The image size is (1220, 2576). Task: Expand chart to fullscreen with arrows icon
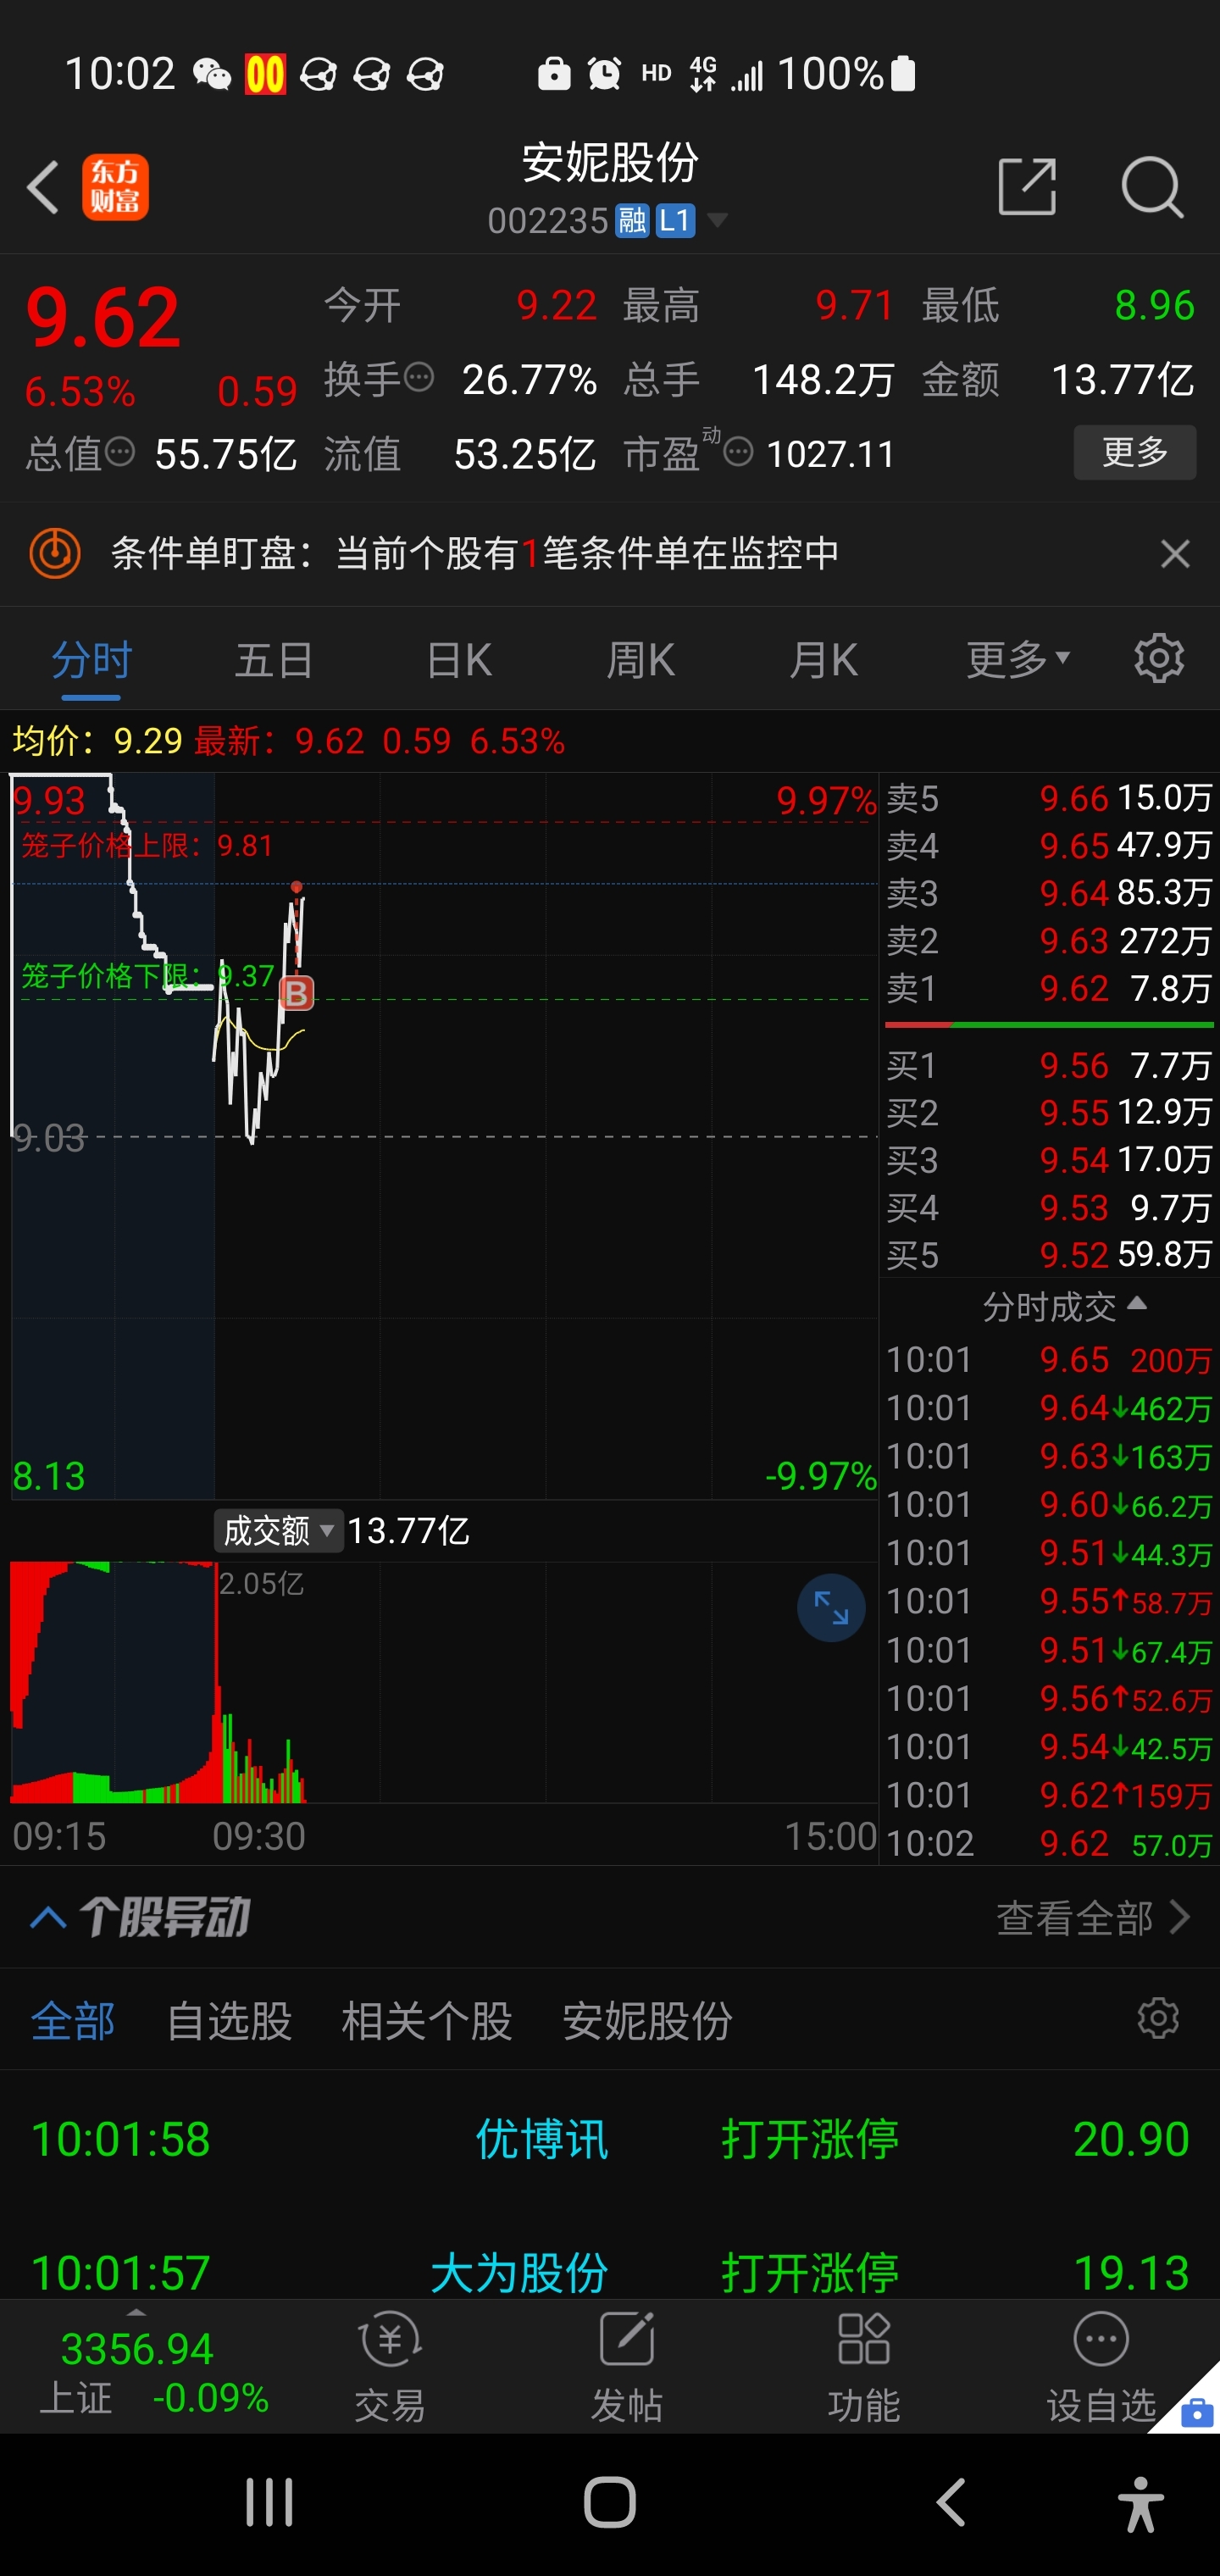831,1608
